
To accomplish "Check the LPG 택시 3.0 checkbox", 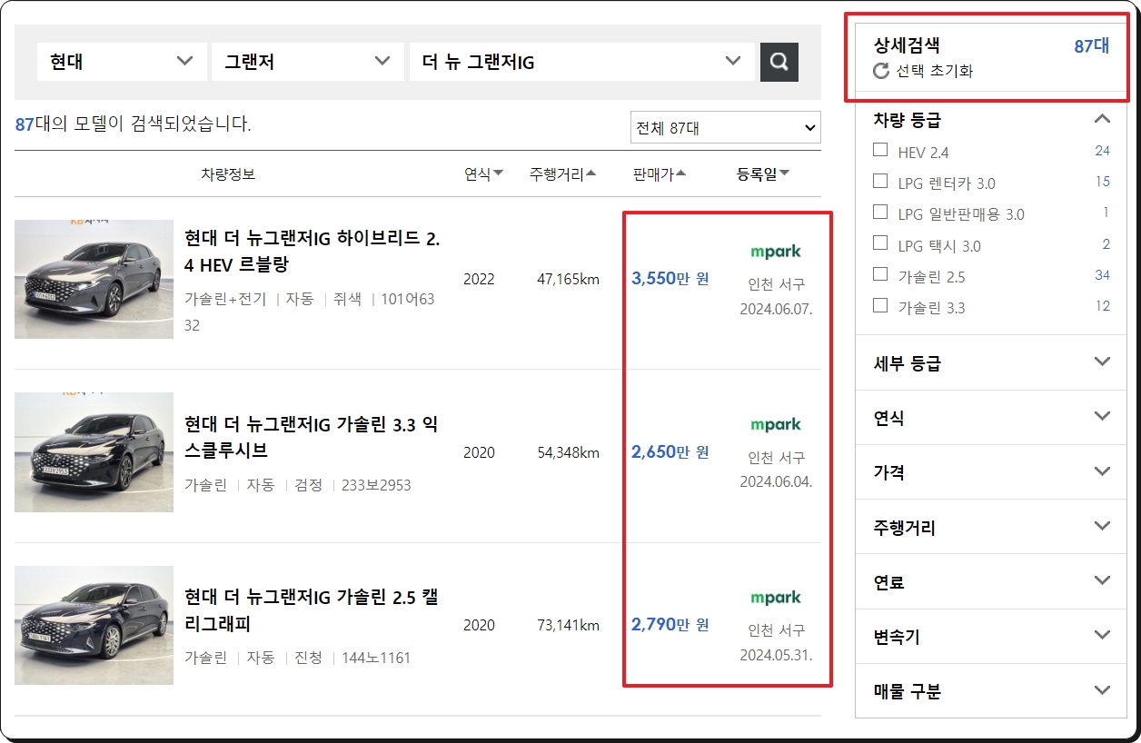I will pos(879,243).
